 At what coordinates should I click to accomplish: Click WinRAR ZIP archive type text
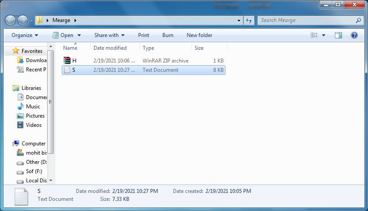pyautogui.click(x=165, y=61)
